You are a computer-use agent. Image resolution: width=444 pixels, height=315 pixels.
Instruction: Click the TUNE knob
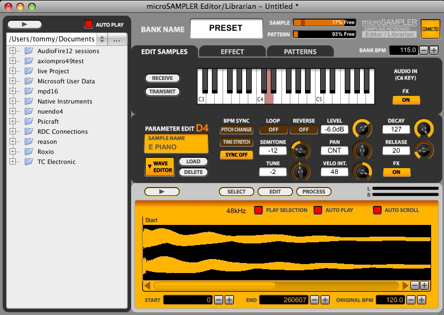300,171
